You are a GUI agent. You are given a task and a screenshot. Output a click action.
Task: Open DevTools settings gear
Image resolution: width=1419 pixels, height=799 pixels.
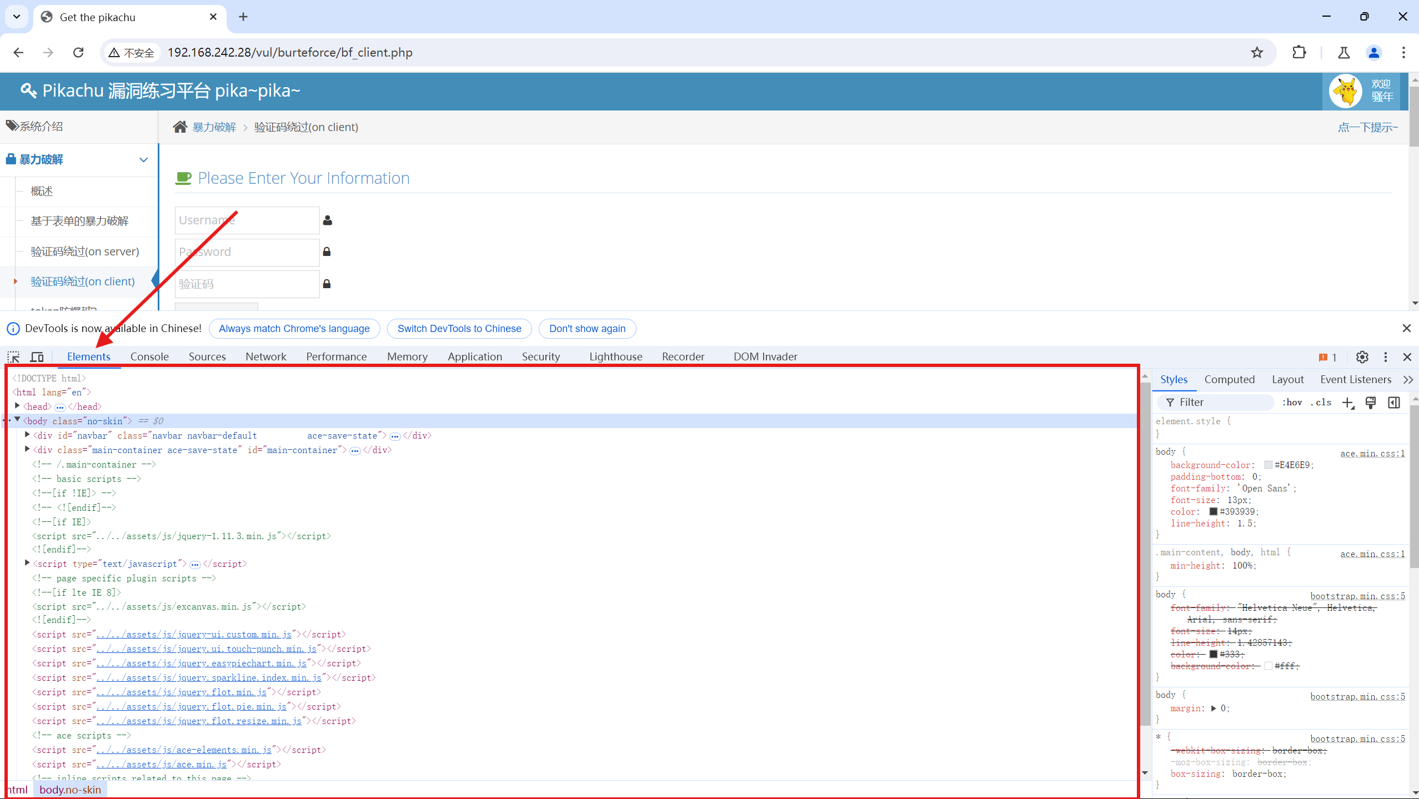tap(1362, 357)
